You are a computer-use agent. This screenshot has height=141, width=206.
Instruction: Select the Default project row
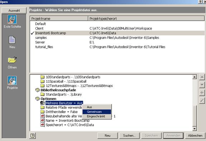tap(117, 24)
